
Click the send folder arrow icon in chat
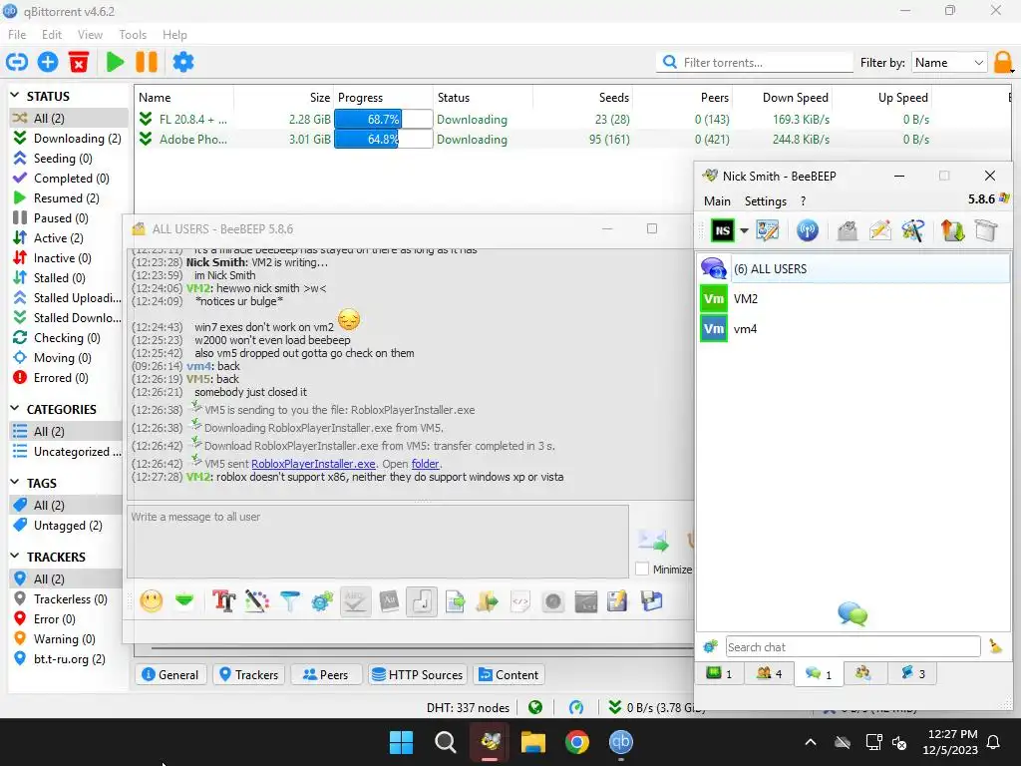[x=487, y=600]
